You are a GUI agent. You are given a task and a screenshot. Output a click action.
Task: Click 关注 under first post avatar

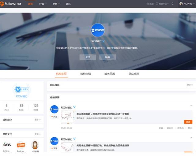[x=54, y=117]
